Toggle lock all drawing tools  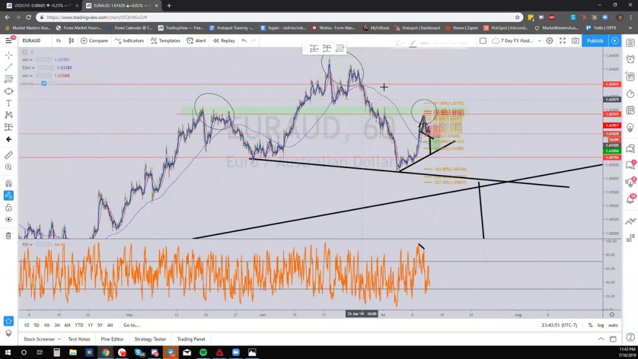pyautogui.click(x=8, y=208)
